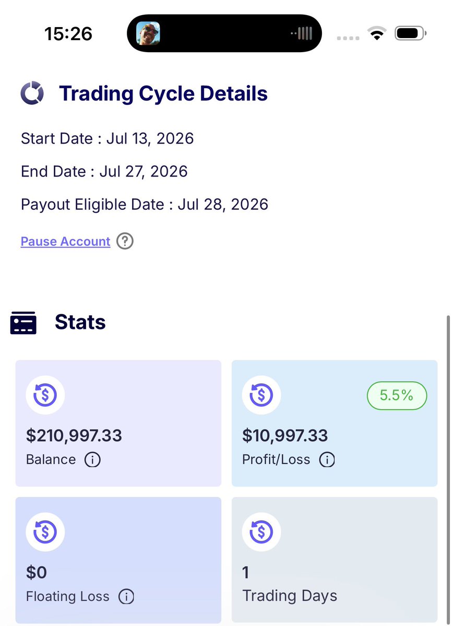The height and width of the screenshot is (626, 453).
Task: Click the dollar refresh icon in Trading Days card
Action: pyautogui.click(x=261, y=532)
